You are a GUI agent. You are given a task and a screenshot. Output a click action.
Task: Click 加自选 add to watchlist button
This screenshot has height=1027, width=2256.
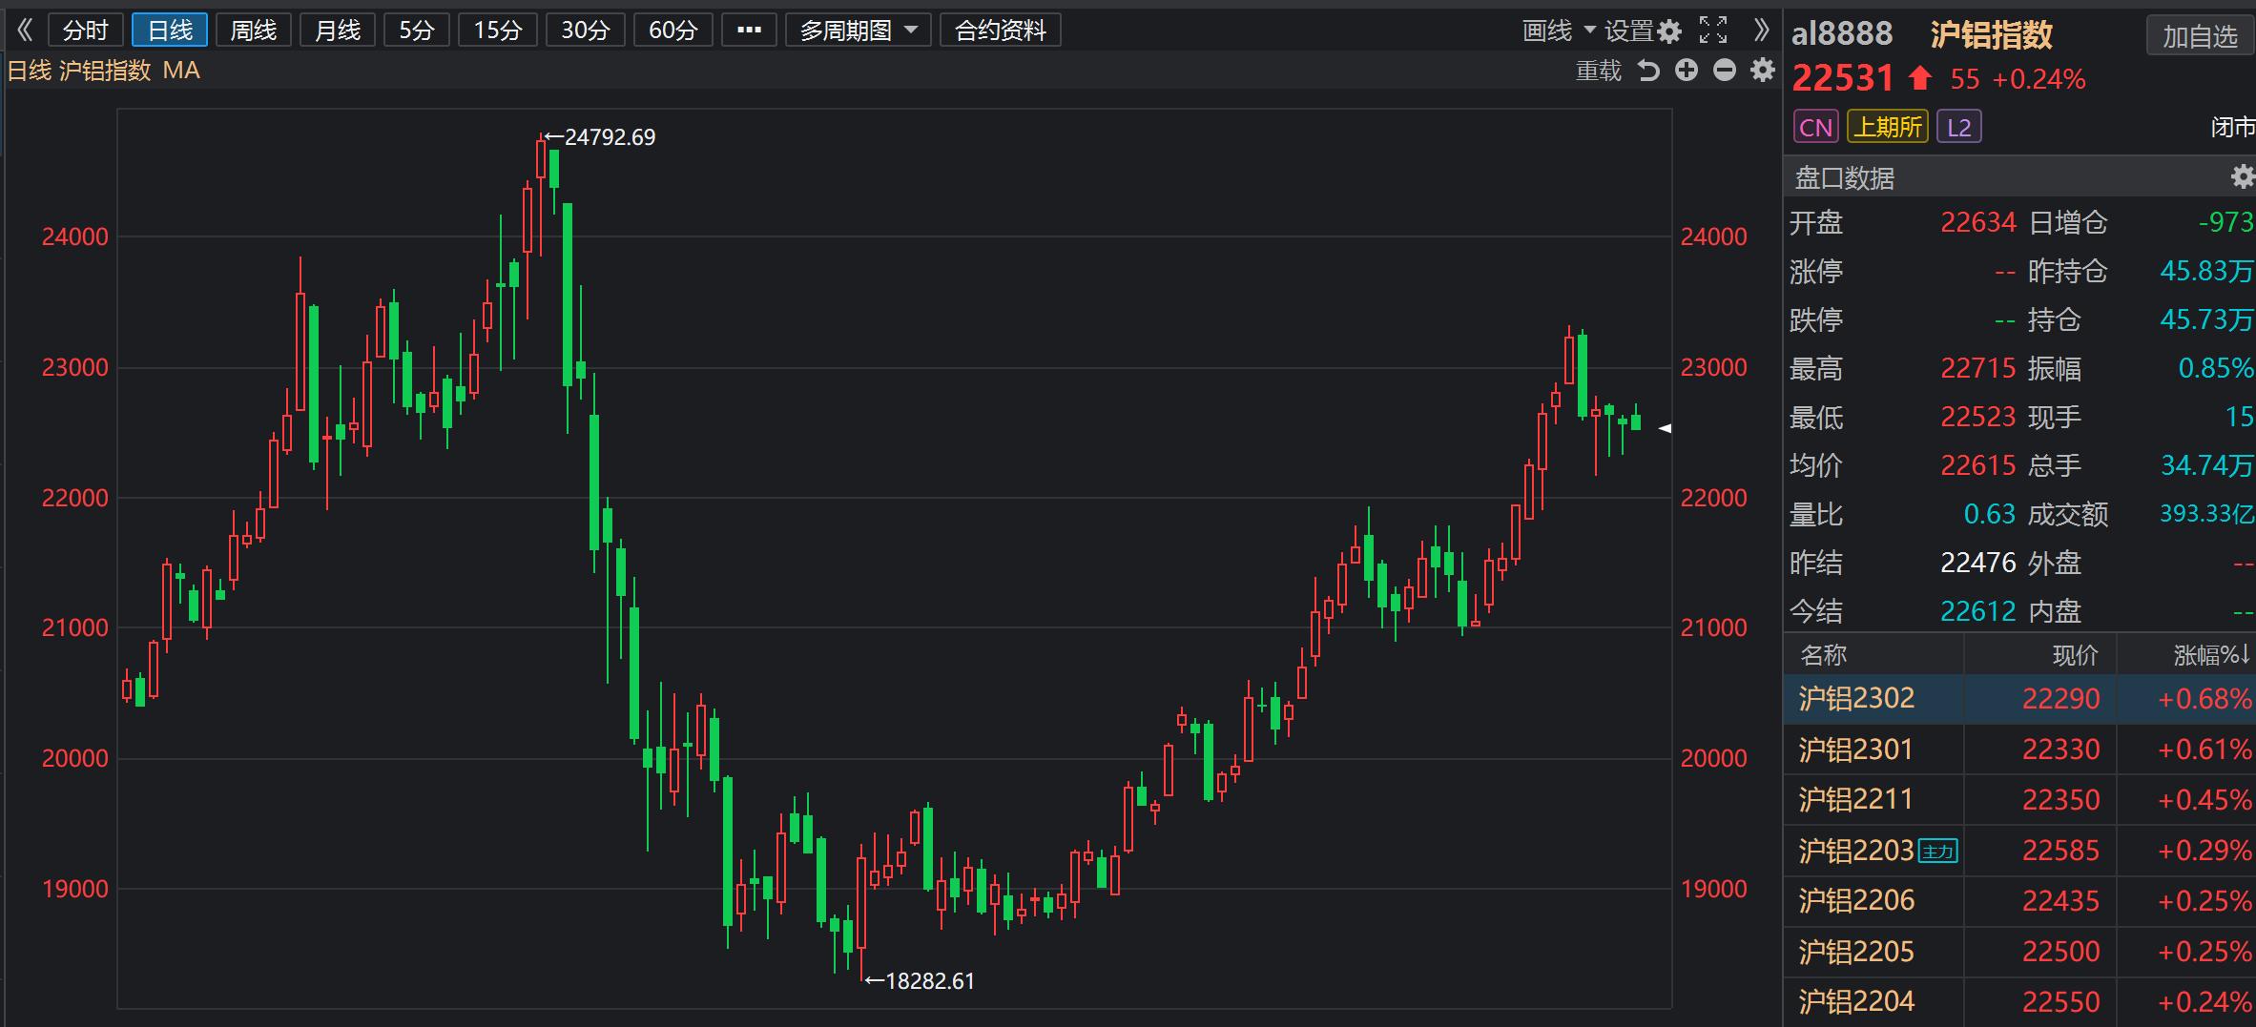click(2200, 36)
